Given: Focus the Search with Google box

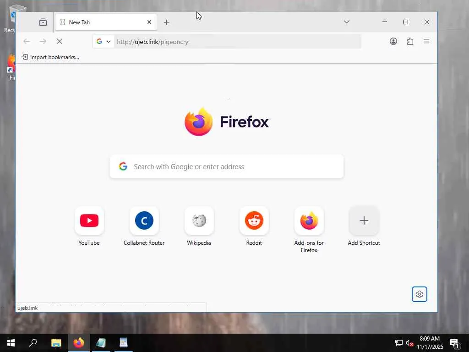Looking at the screenshot, I should click(x=227, y=167).
